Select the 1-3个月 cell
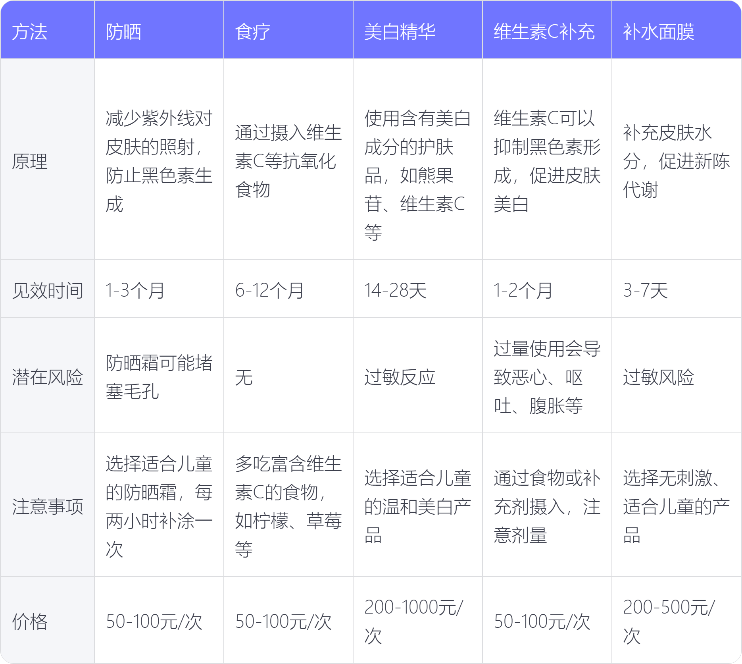This screenshot has height=664, width=742. click(135, 290)
